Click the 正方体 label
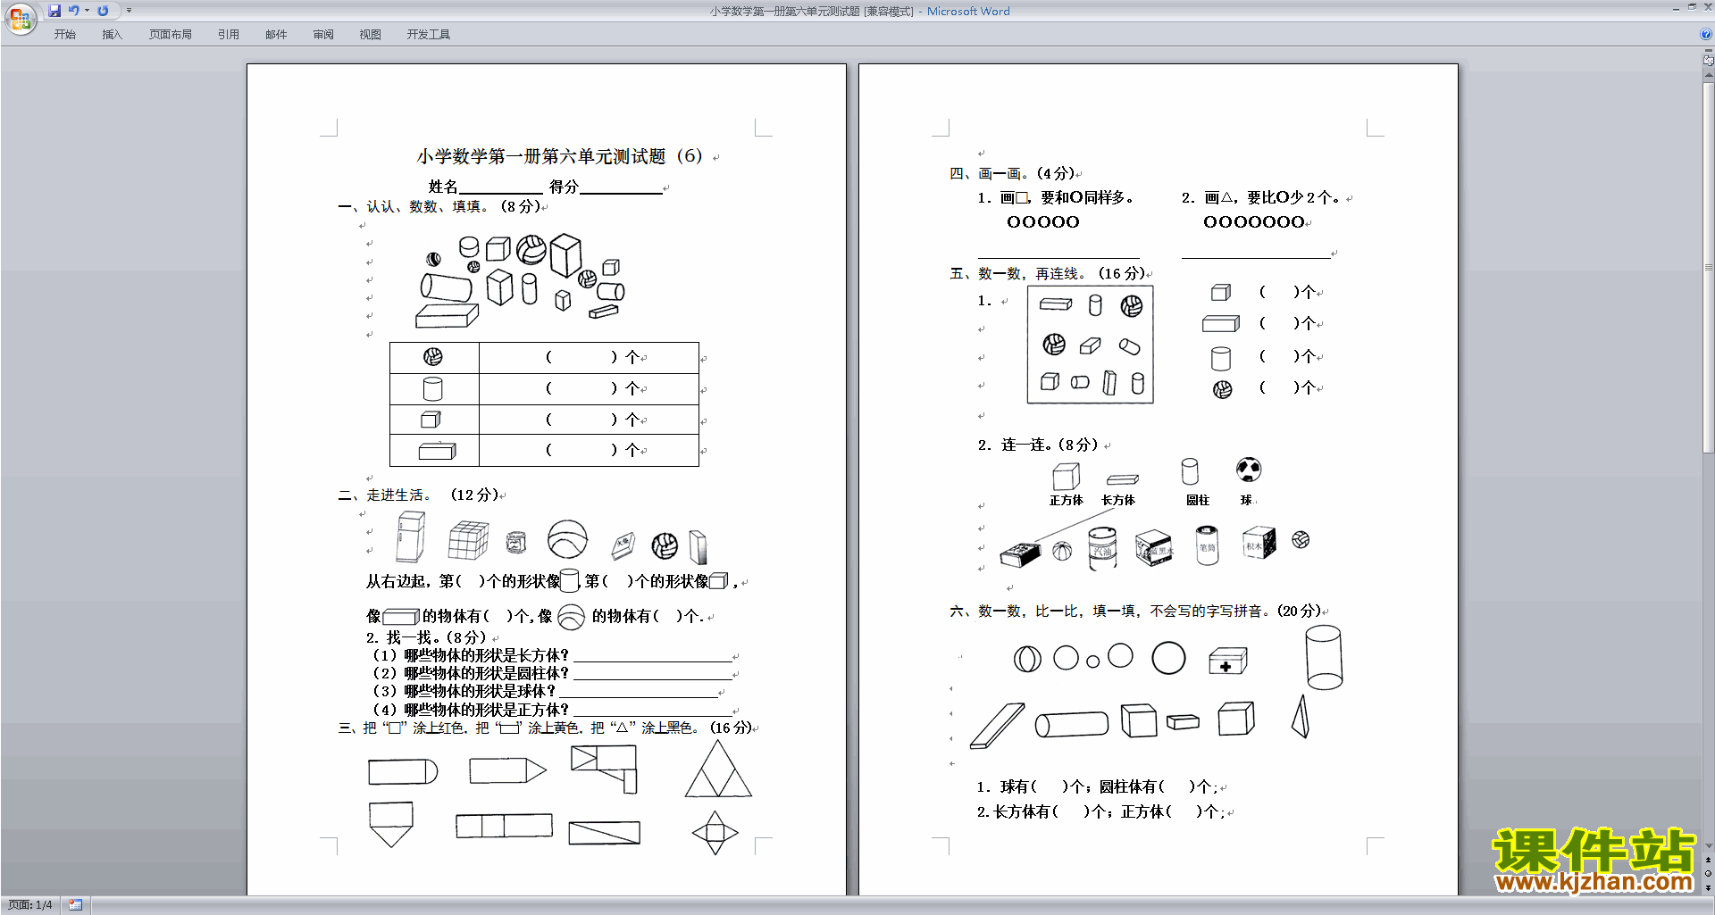The height and width of the screenshot is (915, 1715). (x=1066, y=501)
